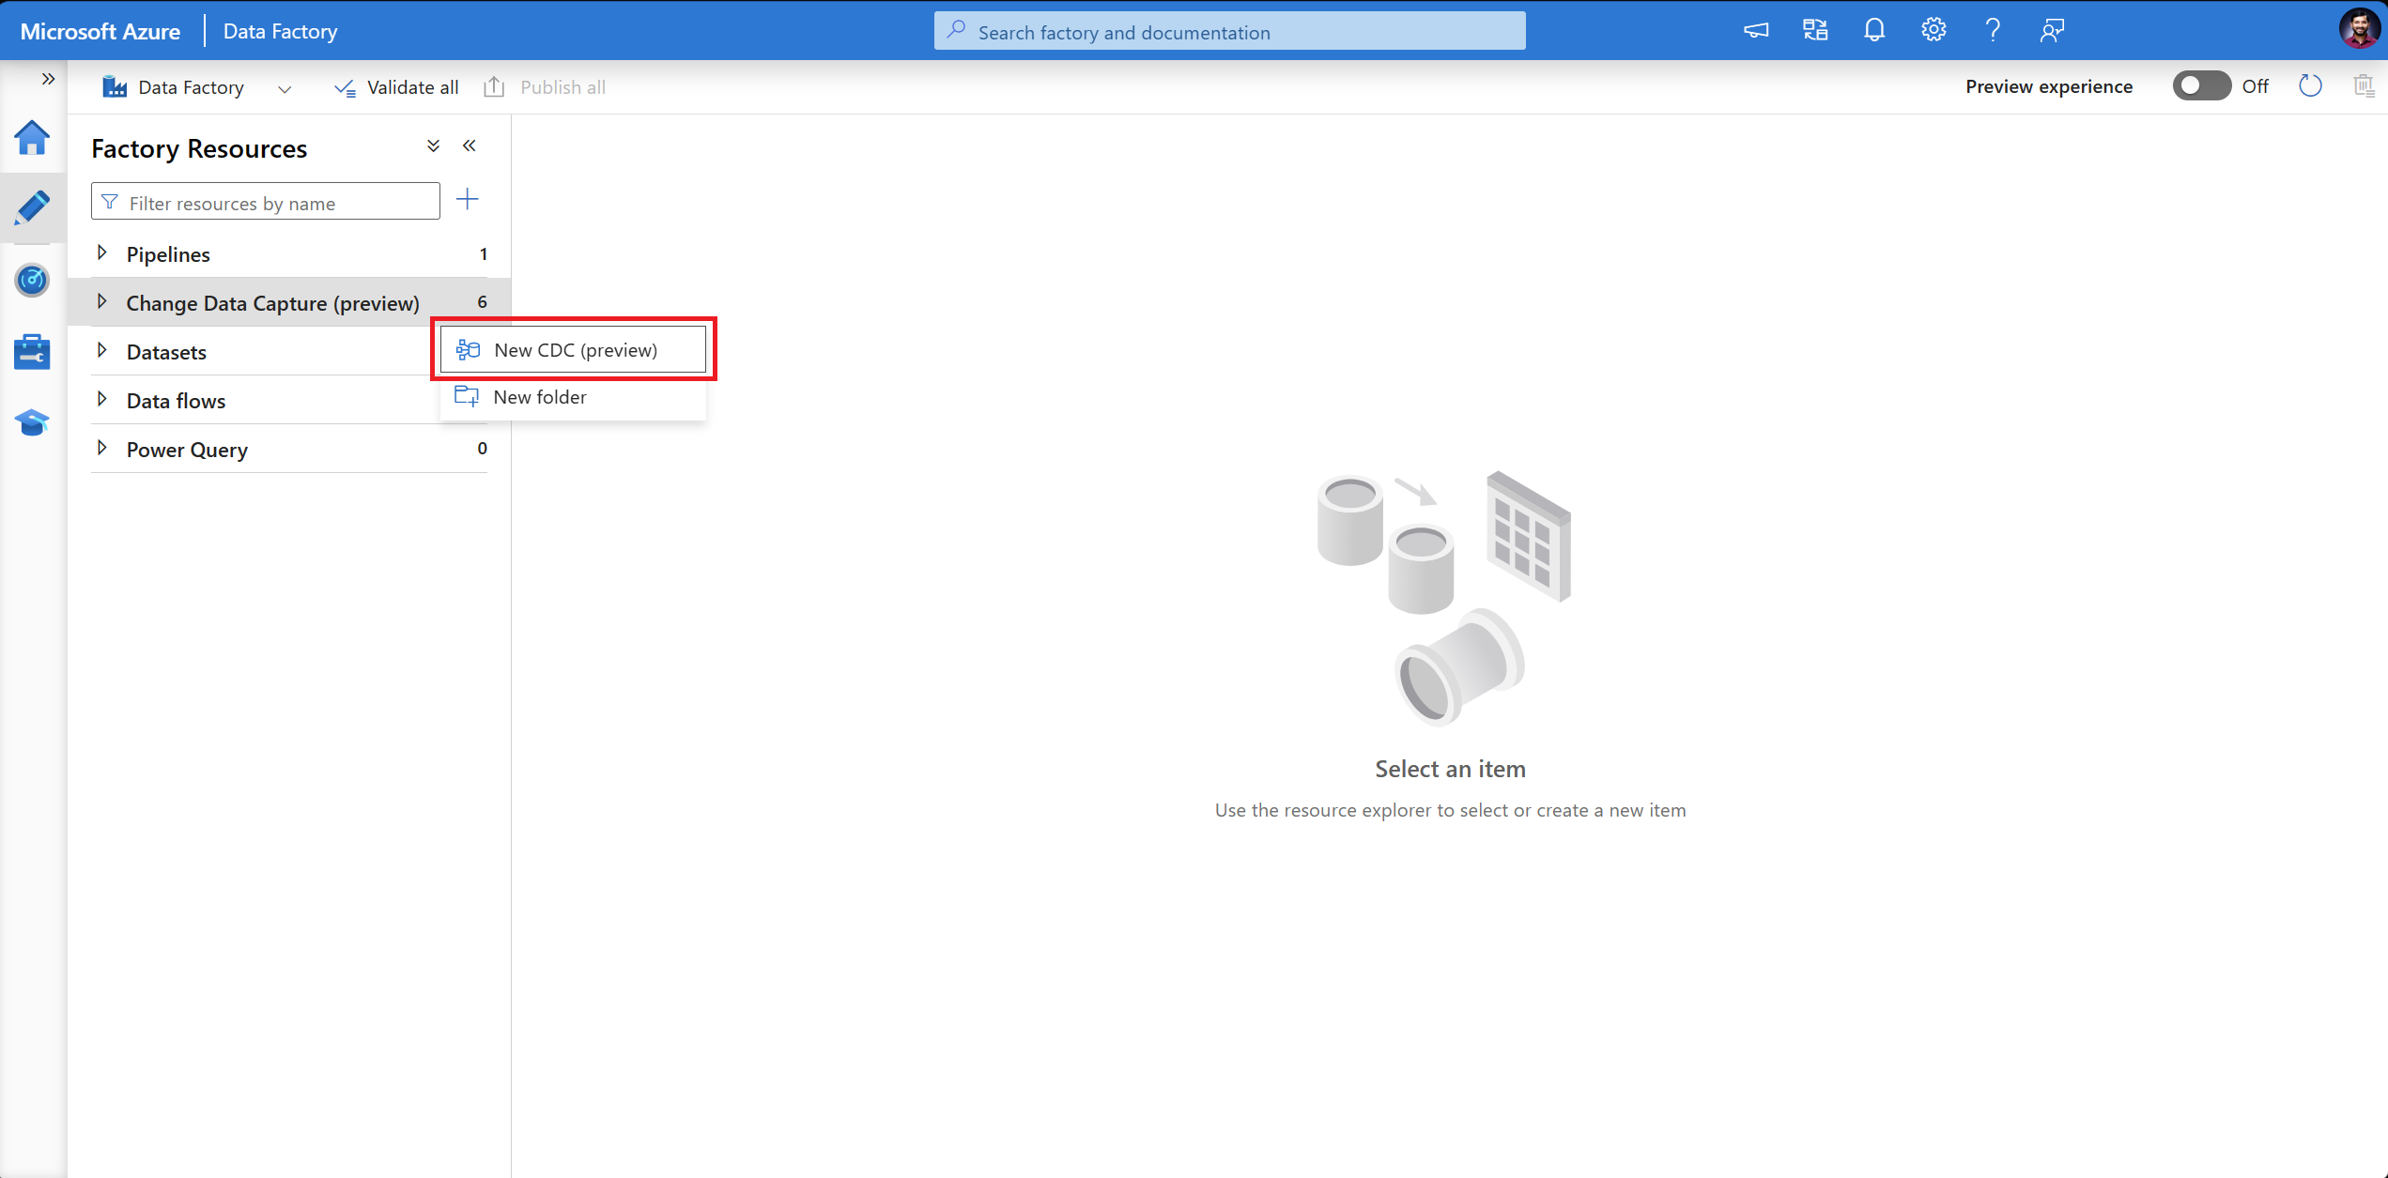2388x1178 pixels.
Task: Click the Validate all button
Action: (396, 87)
